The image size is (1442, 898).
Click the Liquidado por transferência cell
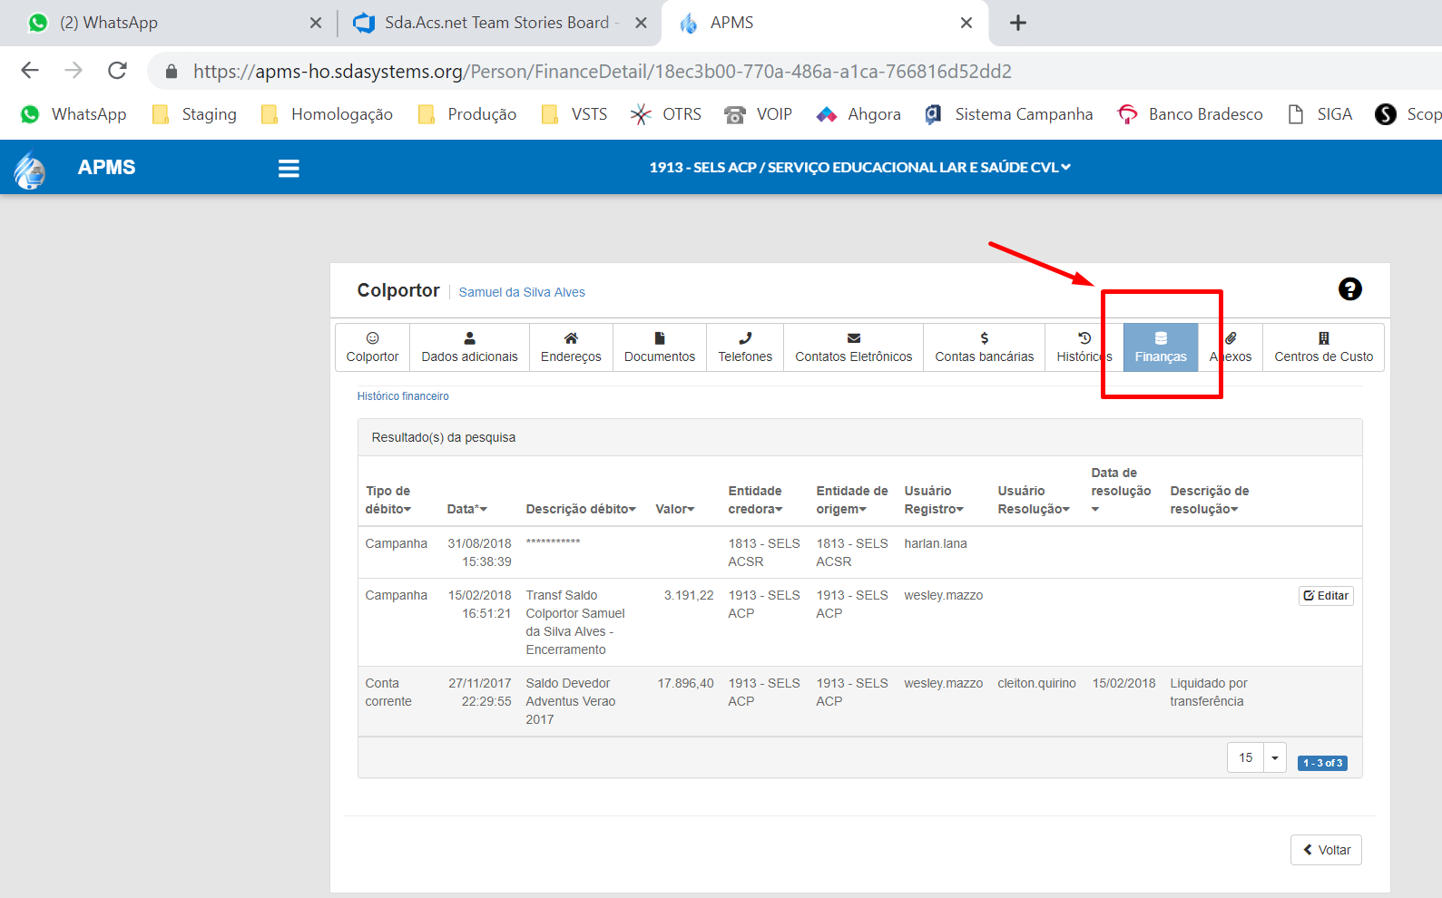tap(1209, 692)
